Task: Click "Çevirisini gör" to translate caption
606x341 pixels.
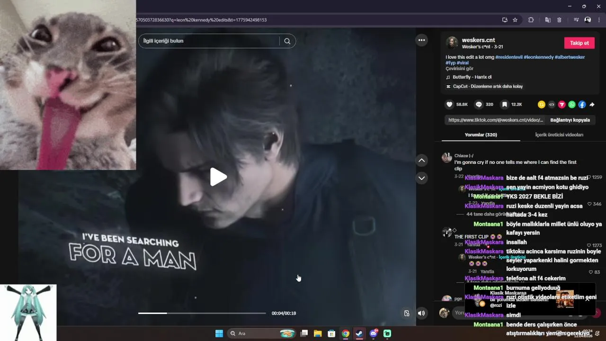Action: click(459, 69)
